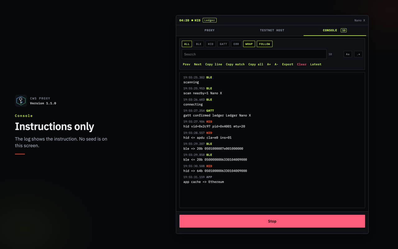398x249 pixels.
Task: Click log line 'ble <= 20b 0500000006330104009000'
Action: (215, 160)
